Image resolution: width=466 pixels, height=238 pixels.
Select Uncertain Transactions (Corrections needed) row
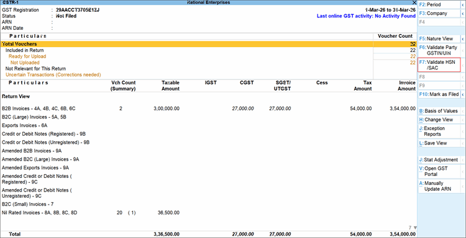(x=53, y=75)
